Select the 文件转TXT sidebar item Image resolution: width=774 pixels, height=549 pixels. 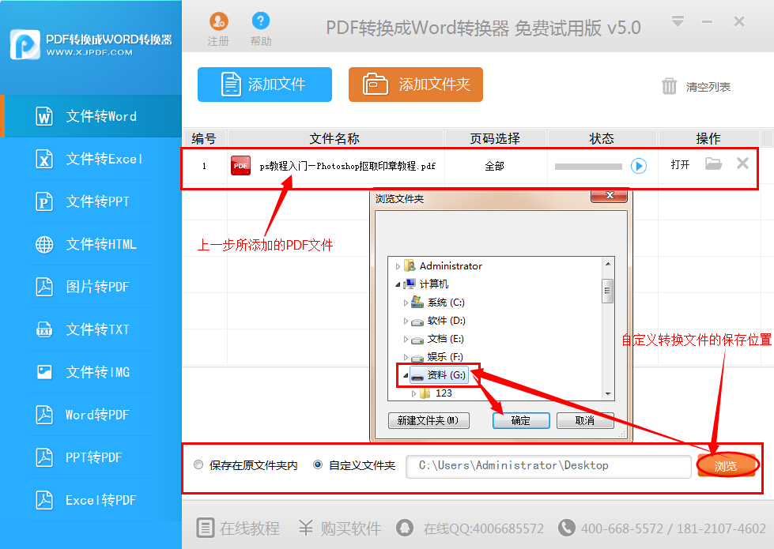pos(91,329)
